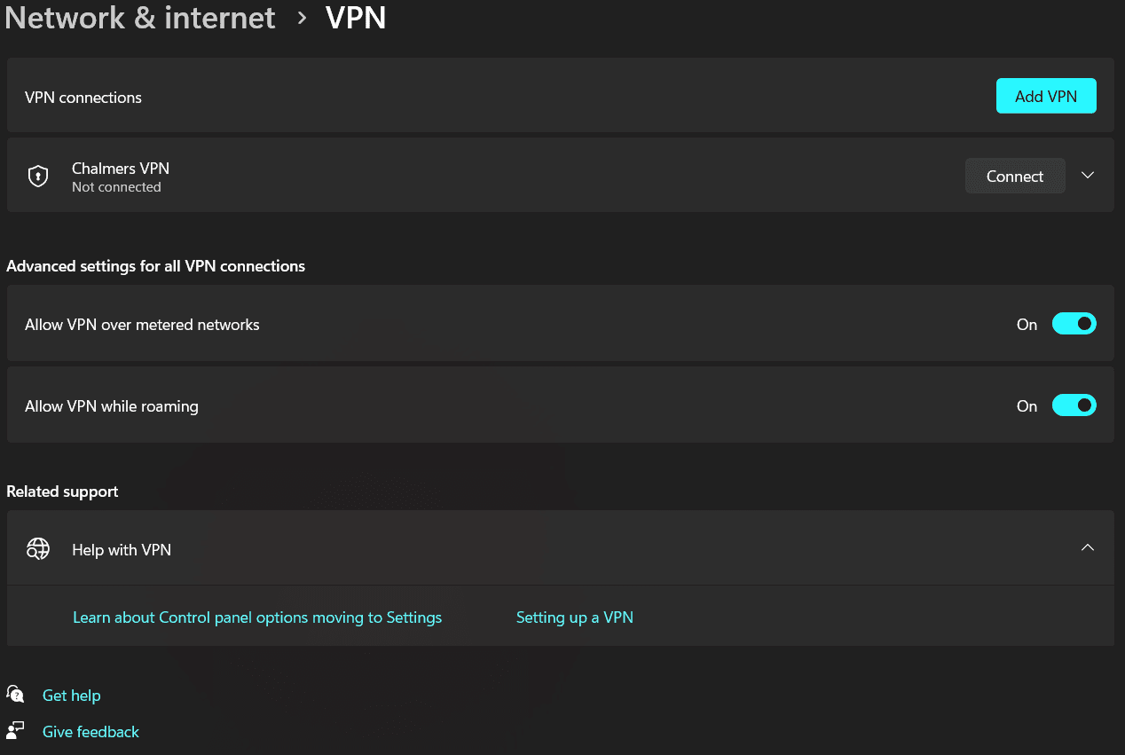Select the Chalmers VPN connection row
The width and height of the screenshot is (1125, 755).
click(560, 175)
